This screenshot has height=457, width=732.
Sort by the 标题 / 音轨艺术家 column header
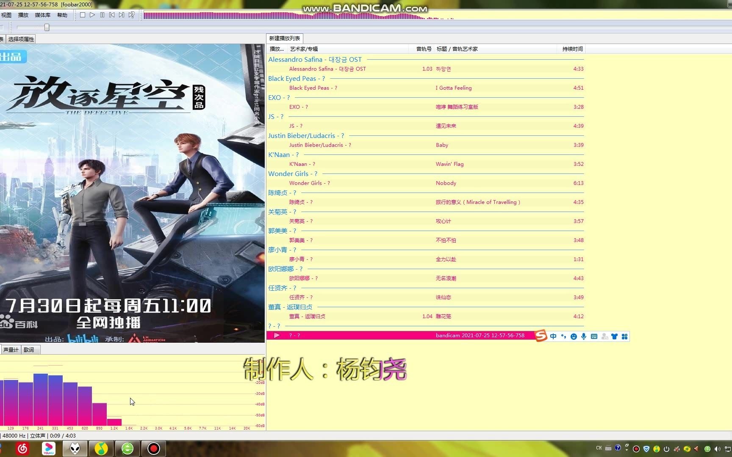tap(496, 49)
